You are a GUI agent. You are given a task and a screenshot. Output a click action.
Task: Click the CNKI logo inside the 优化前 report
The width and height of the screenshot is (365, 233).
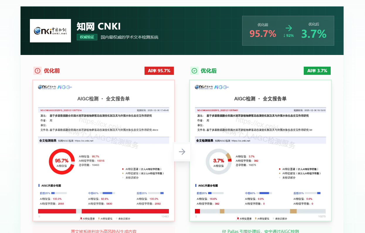click(x=47, y=87)
